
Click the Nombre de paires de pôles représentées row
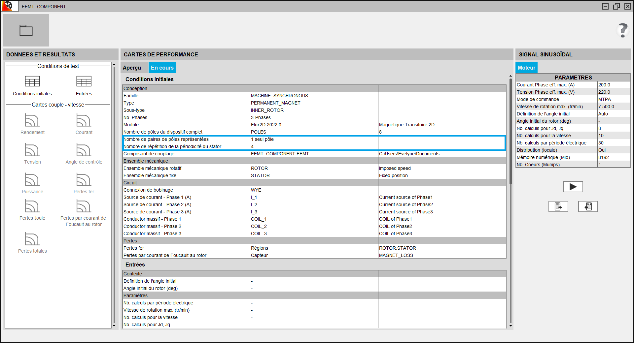point(314,139)
